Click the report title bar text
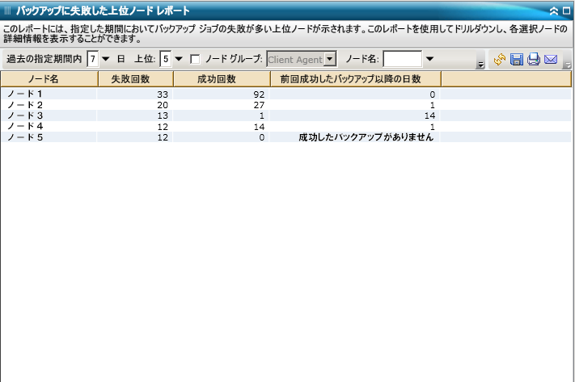Viewport: 575px width, 382px height. click(x=103, y=10)
